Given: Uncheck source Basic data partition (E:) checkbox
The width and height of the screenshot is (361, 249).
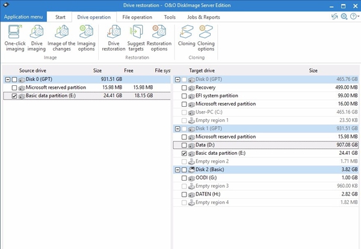Looking at the screenshot, I should coord(14,96).
